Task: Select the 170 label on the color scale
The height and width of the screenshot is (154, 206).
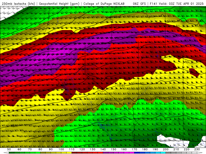Action: (134, 149)
